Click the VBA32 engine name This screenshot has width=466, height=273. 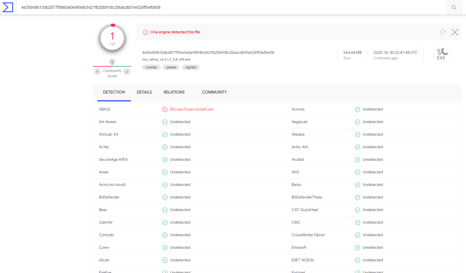104,109
